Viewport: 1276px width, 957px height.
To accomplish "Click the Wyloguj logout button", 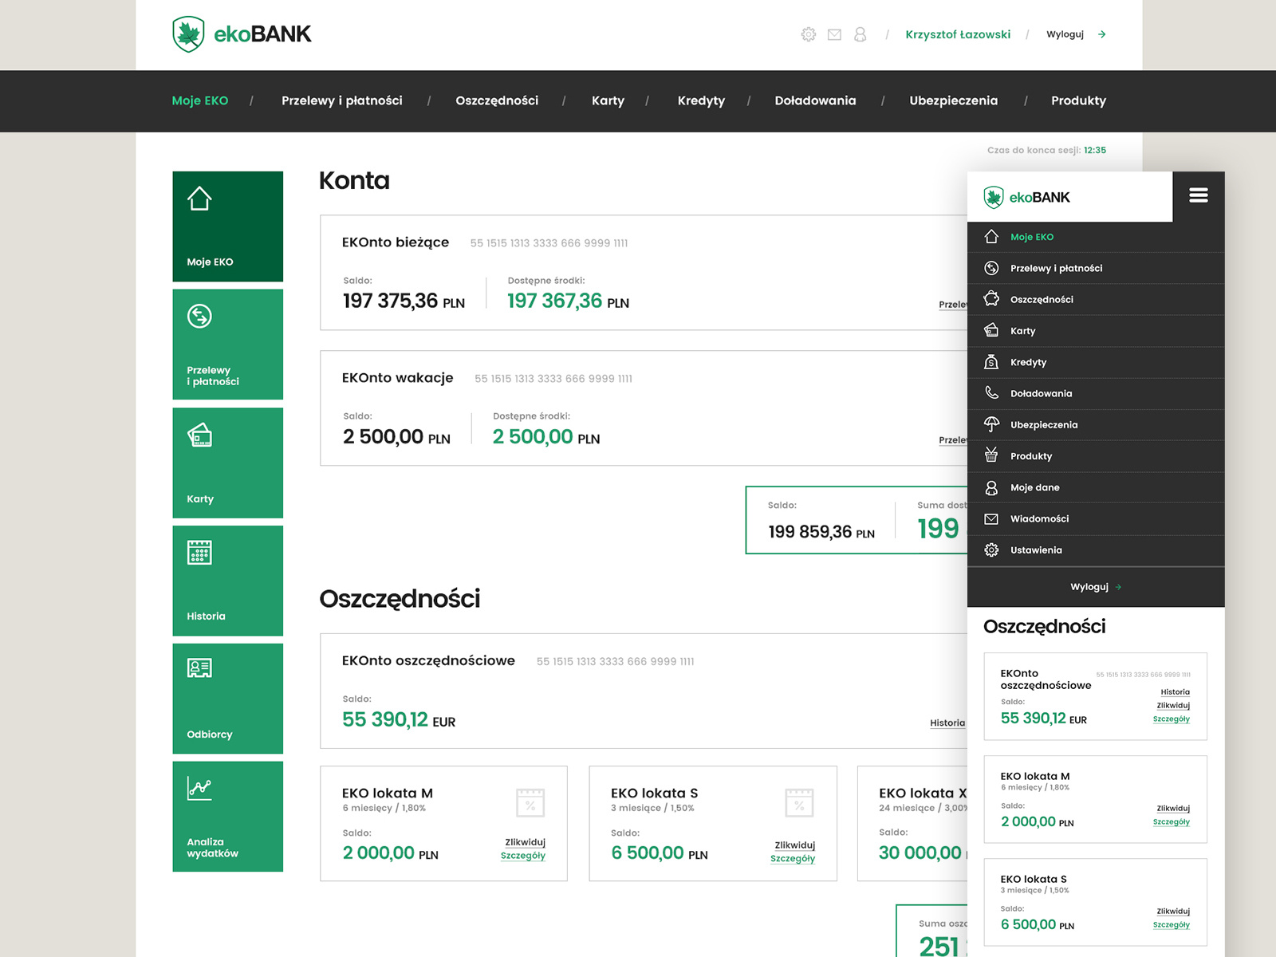I will tap(1065, 34).
